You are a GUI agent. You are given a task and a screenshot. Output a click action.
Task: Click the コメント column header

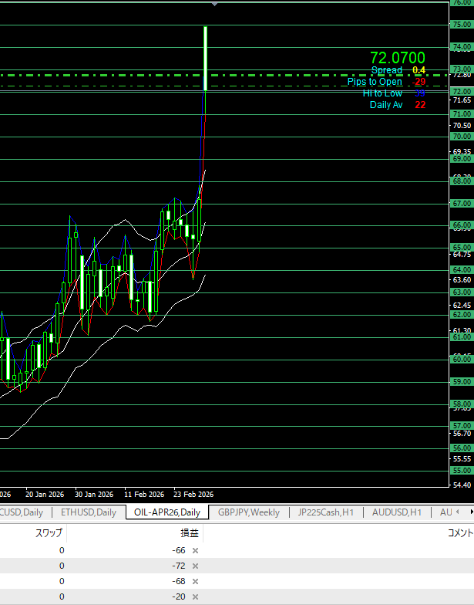pyautogui.click(x=460, y=532)
